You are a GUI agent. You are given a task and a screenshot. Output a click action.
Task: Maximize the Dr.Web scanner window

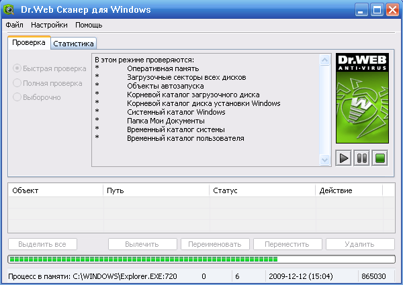377,10
